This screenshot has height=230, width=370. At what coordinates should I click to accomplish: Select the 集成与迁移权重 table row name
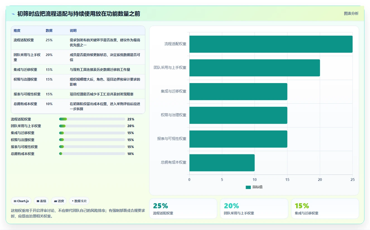(25, 70)
